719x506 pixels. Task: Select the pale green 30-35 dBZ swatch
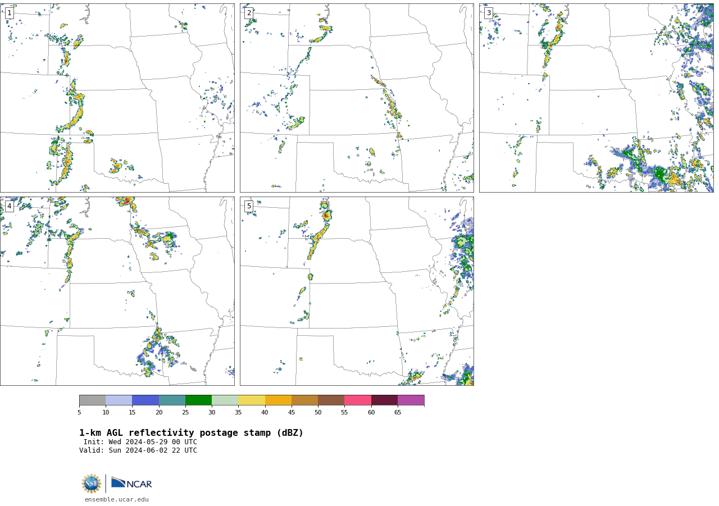click(x=225, y=400)
